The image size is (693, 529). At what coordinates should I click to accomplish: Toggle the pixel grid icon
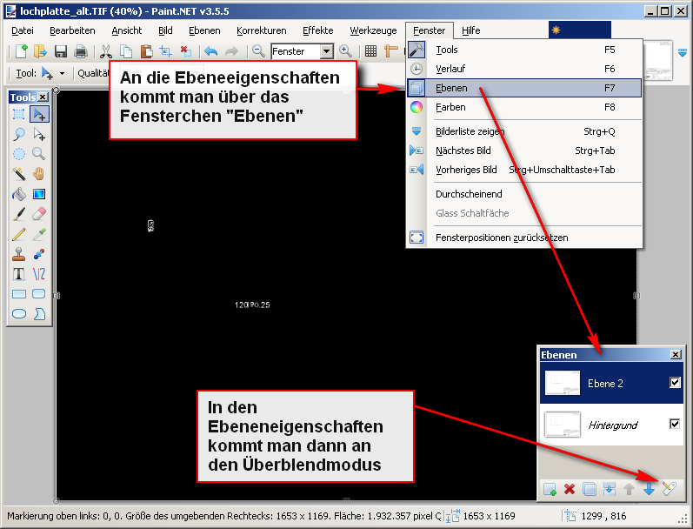370,51
